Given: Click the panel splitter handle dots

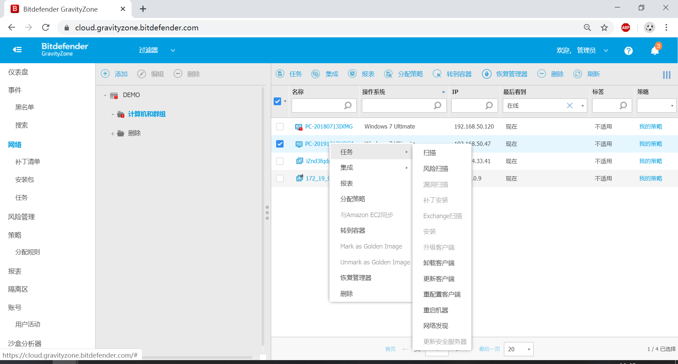Looking at the screenshot, I should coord(267,213).
